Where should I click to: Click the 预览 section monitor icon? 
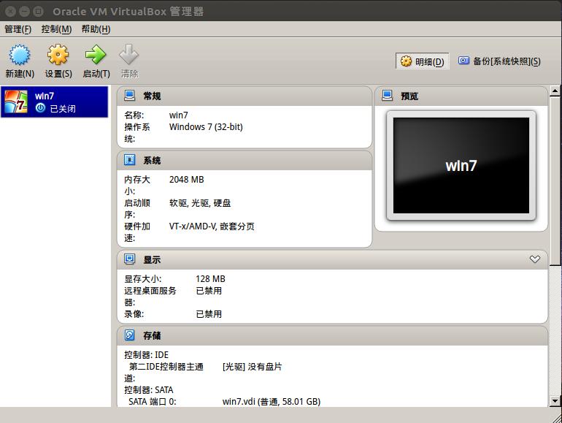click(387, 96)
